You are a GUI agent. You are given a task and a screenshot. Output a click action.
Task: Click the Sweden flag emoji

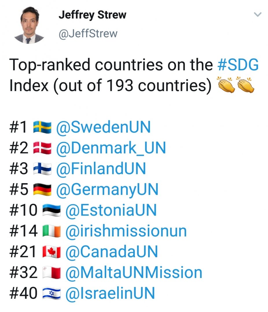42,127
